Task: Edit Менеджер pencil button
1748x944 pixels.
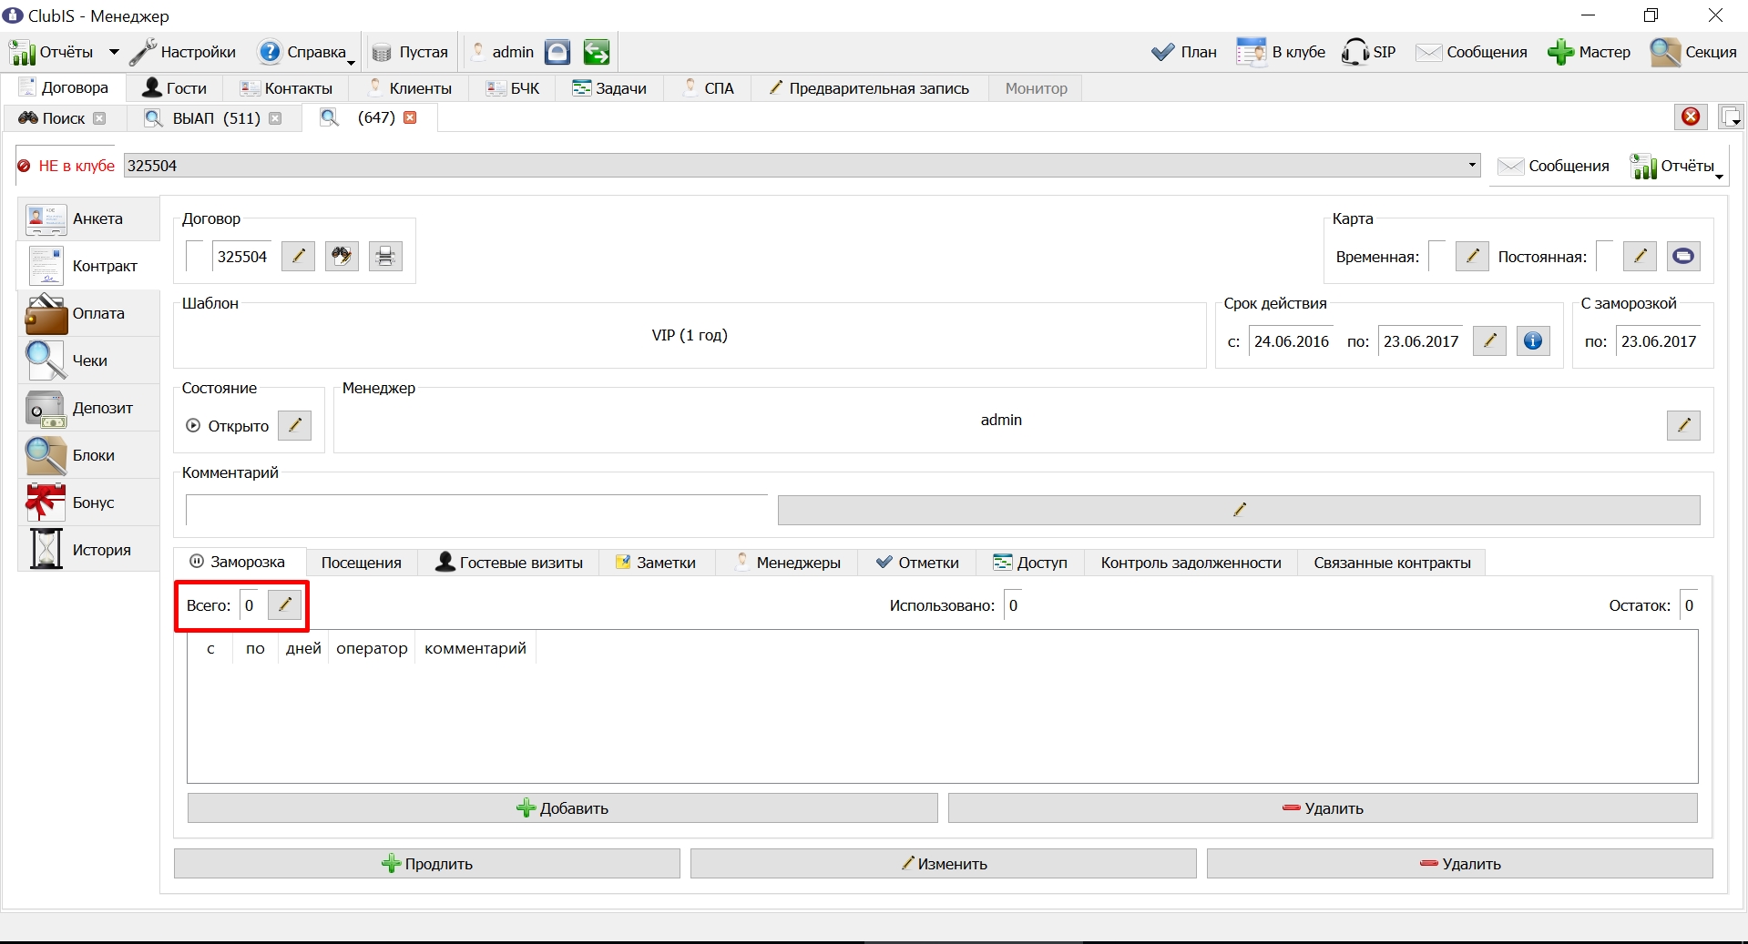Action: tap(1683, 425)
